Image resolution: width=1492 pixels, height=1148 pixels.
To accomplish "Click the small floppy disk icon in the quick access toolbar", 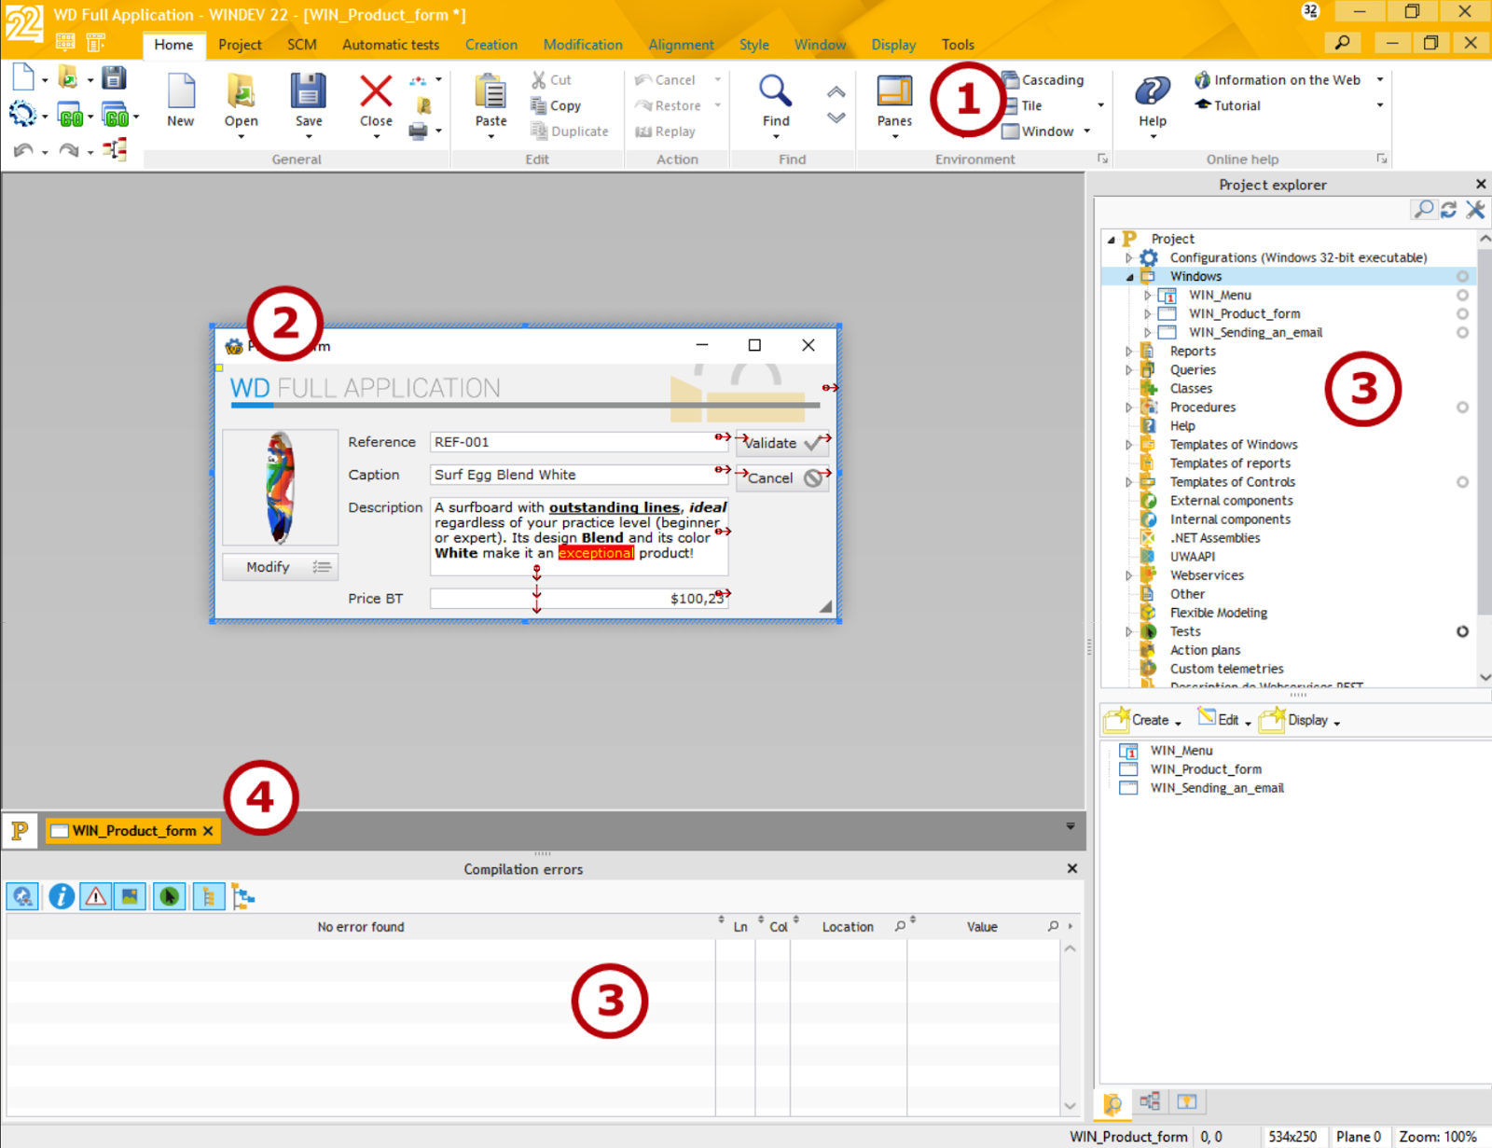I will (114, 77).
